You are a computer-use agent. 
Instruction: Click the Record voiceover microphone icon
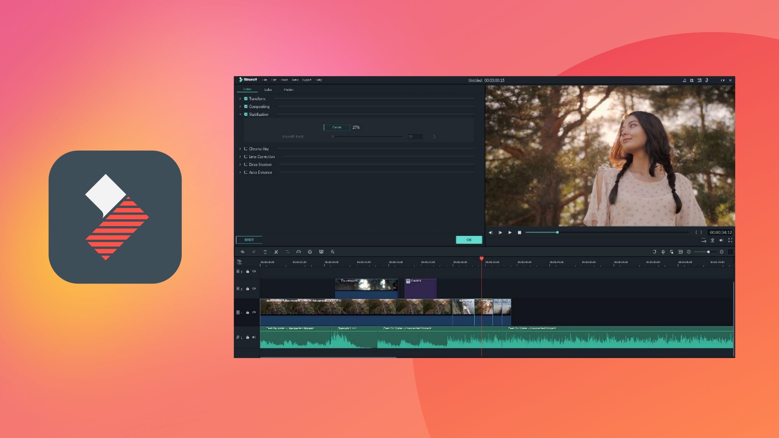663,252
